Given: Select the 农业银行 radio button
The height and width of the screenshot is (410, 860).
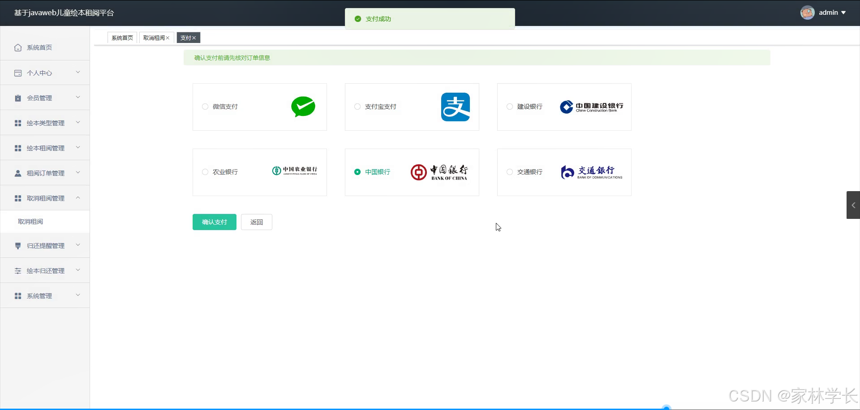Looking at the screenshot, I should (x=205, y=172).
